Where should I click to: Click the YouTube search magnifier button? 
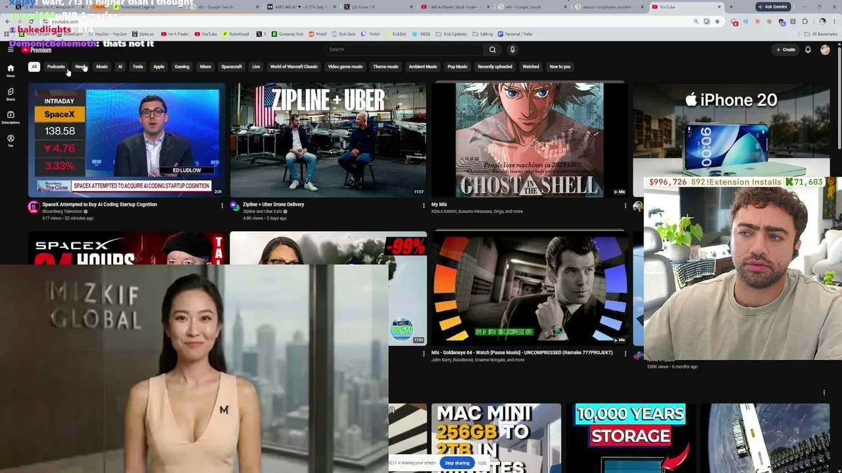click(x=492, y=49)
